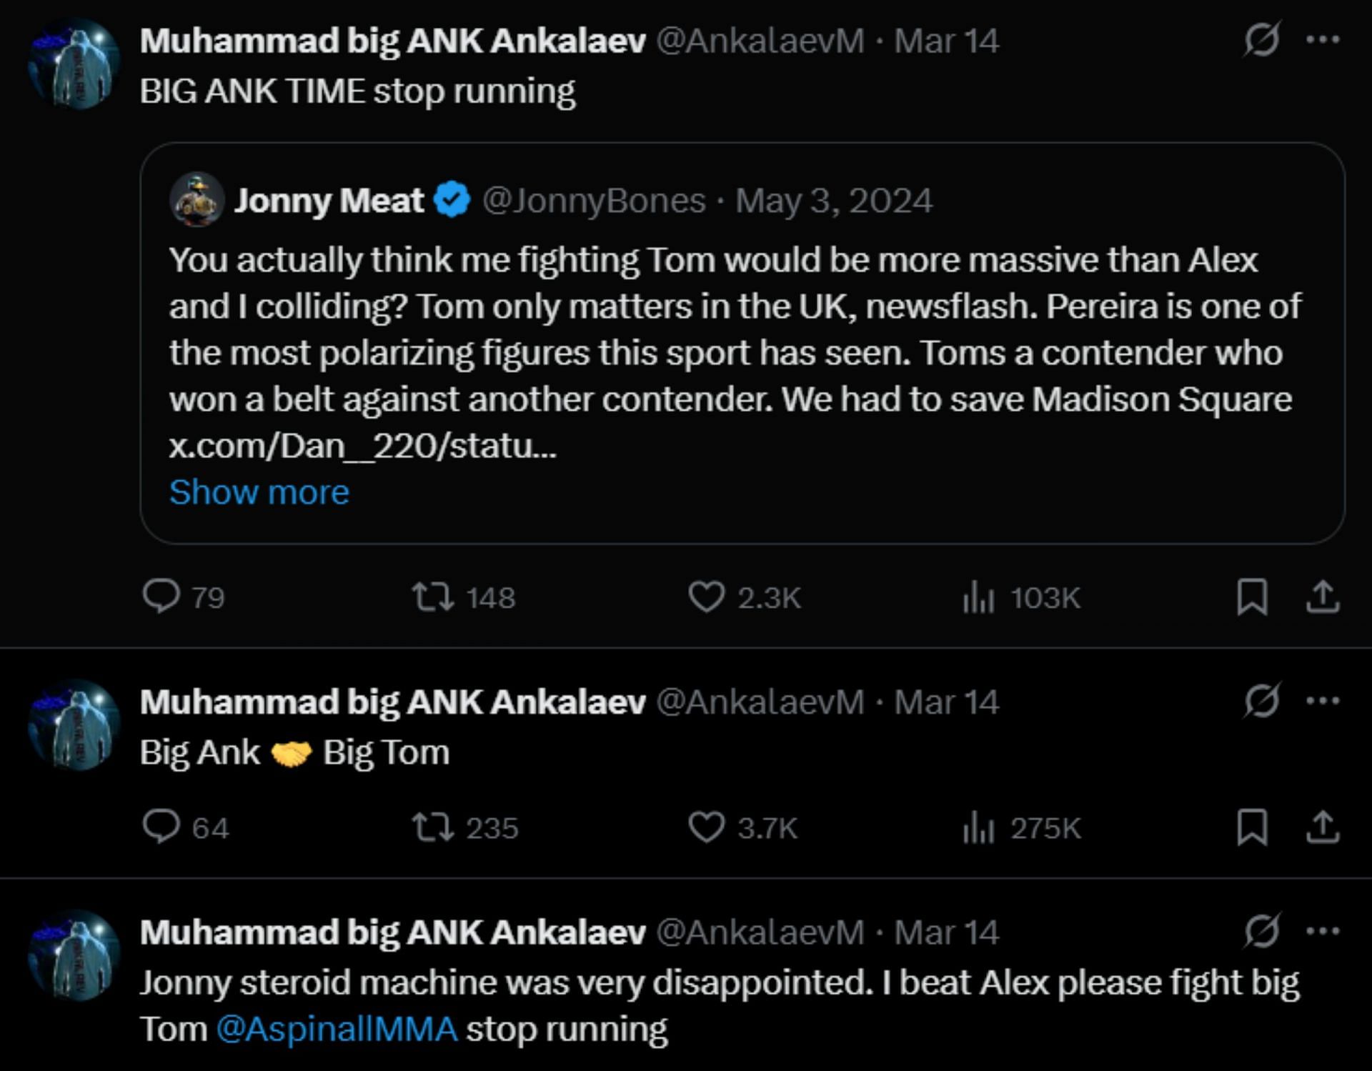Bookmark the "Big Ank Big Tom" tweet
Viewport: 1372px width, 1071px height.
point(1252,827)
